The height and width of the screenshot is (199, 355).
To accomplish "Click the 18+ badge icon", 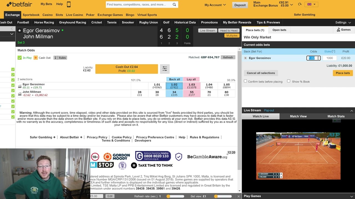I will click(95, 157).
